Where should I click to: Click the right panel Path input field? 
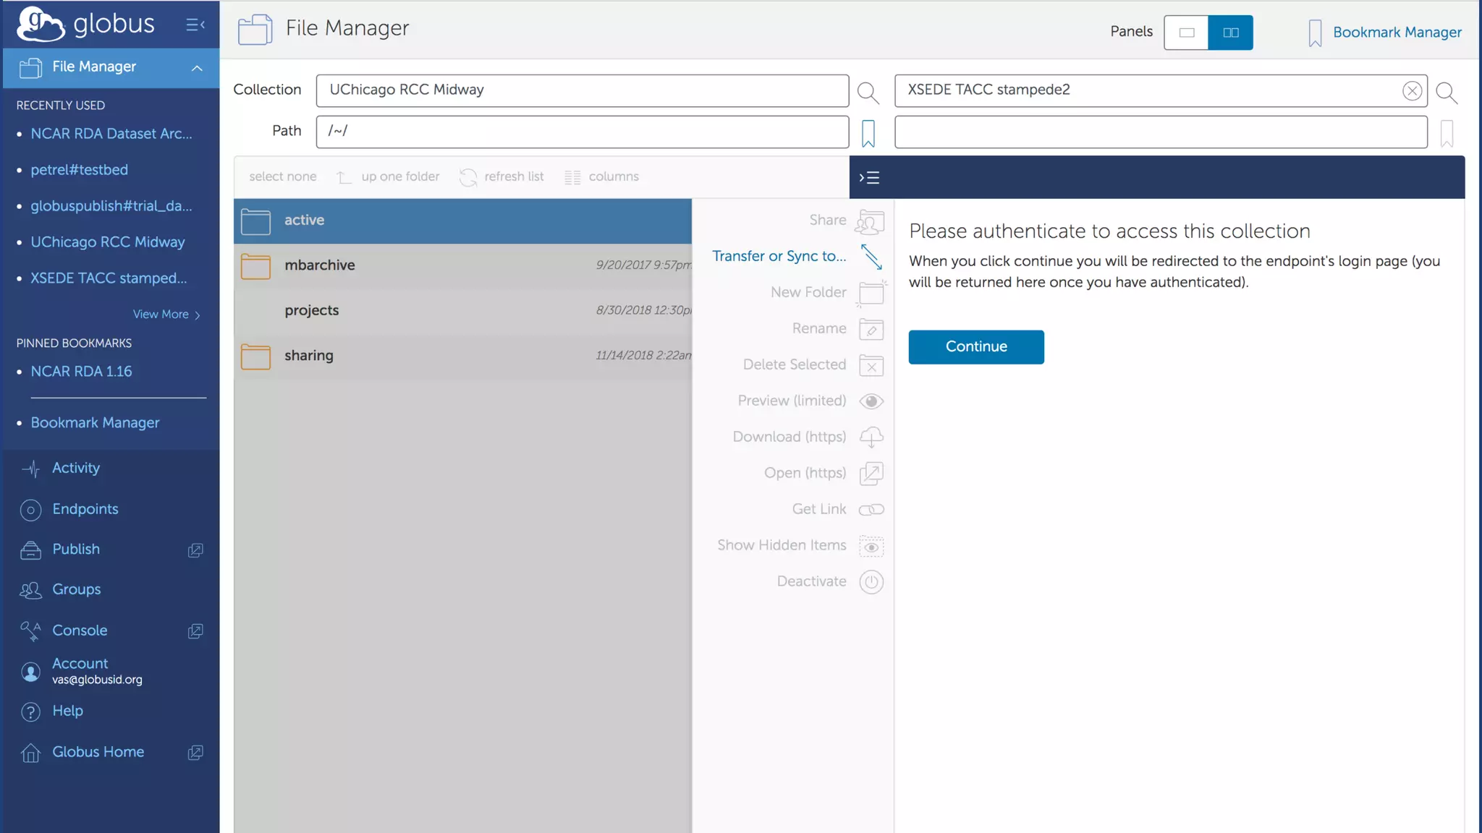[1160, 132]
